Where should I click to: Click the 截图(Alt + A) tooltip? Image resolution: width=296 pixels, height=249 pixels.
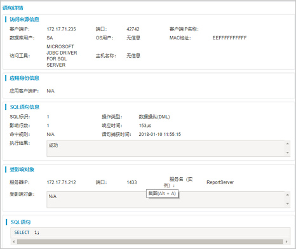(162, 194)
